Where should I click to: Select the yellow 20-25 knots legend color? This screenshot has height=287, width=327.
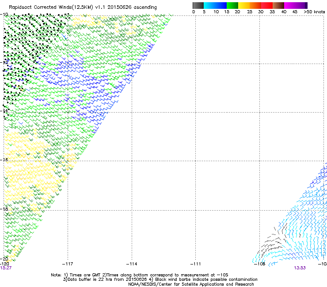click(x=244, y=5)
